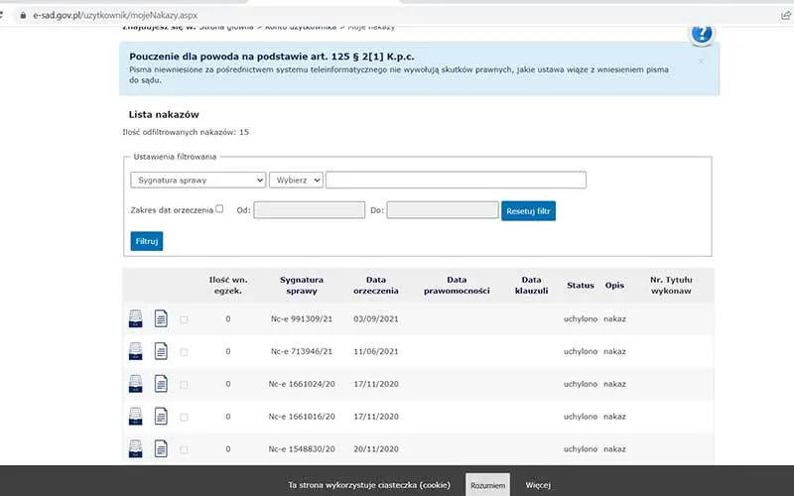Open case files icon for Nc-e 713946/21
This screenshot has height=496, width=794.
click(136, 351)
